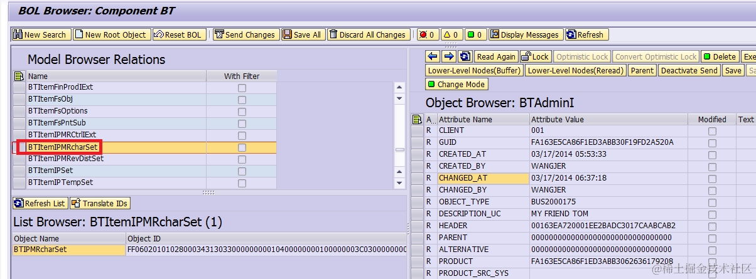Click the Delete button
756x279 pixels.
pyautogui.click(x=720, y=56)
